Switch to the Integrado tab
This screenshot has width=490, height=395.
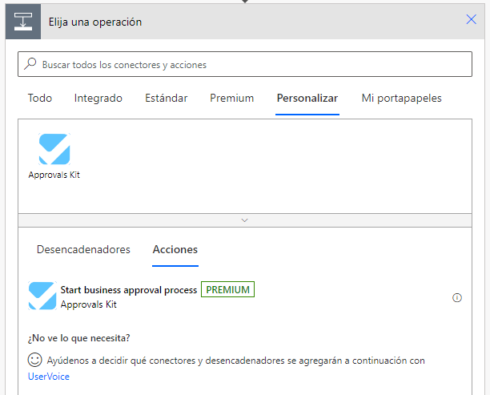coord(98,98)
